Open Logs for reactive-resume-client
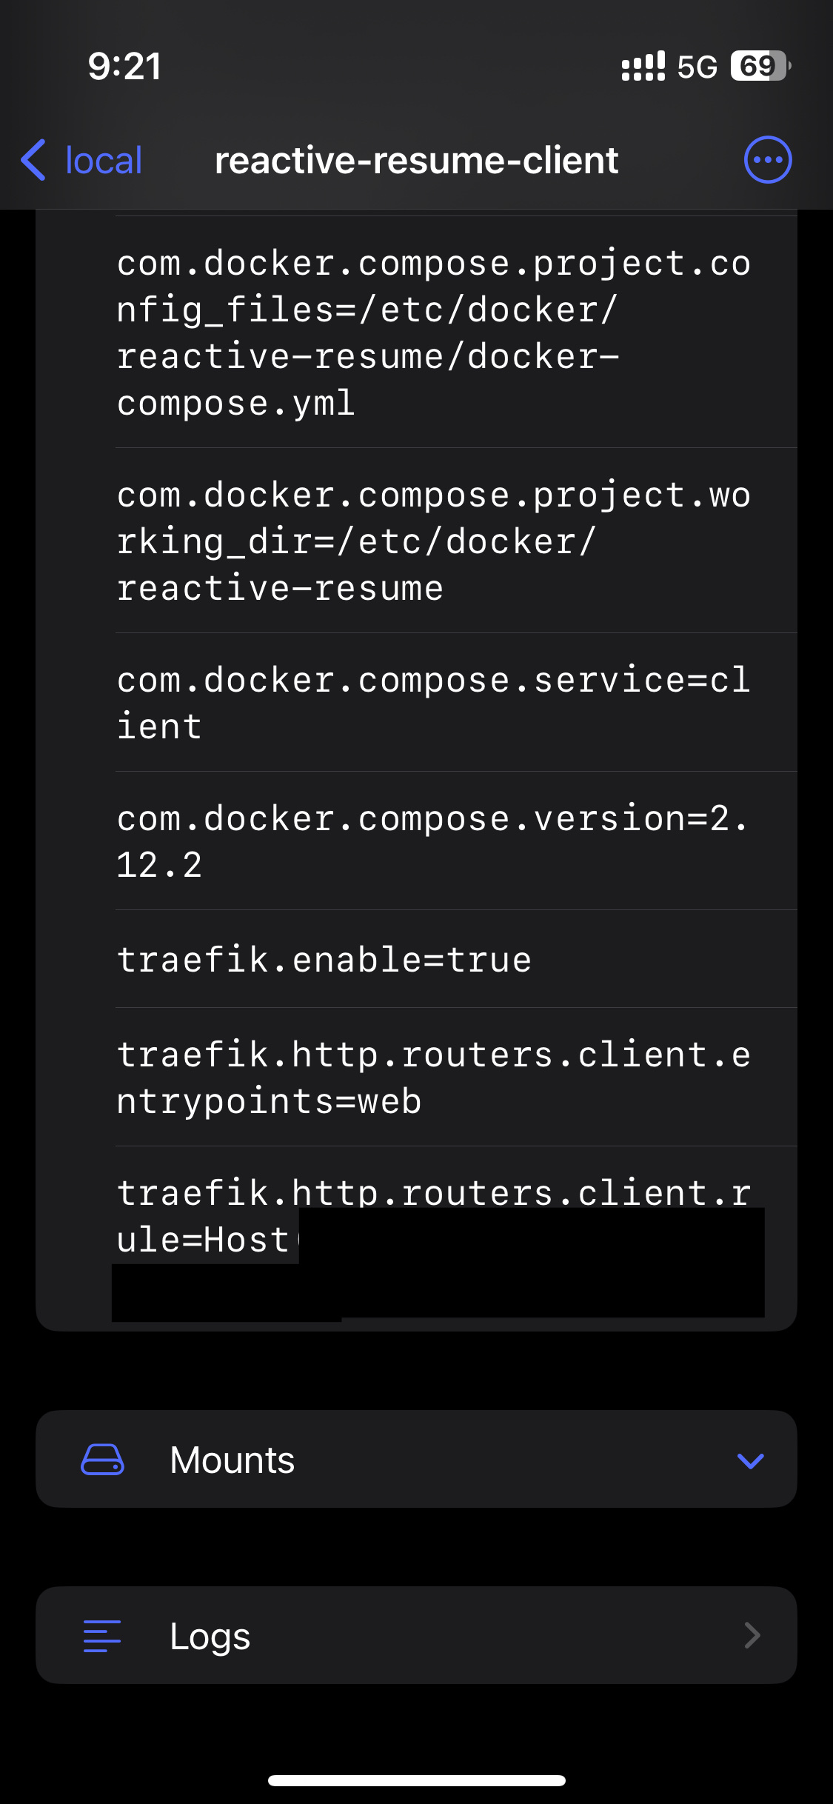833x1804 pixels. (416, 1635)
